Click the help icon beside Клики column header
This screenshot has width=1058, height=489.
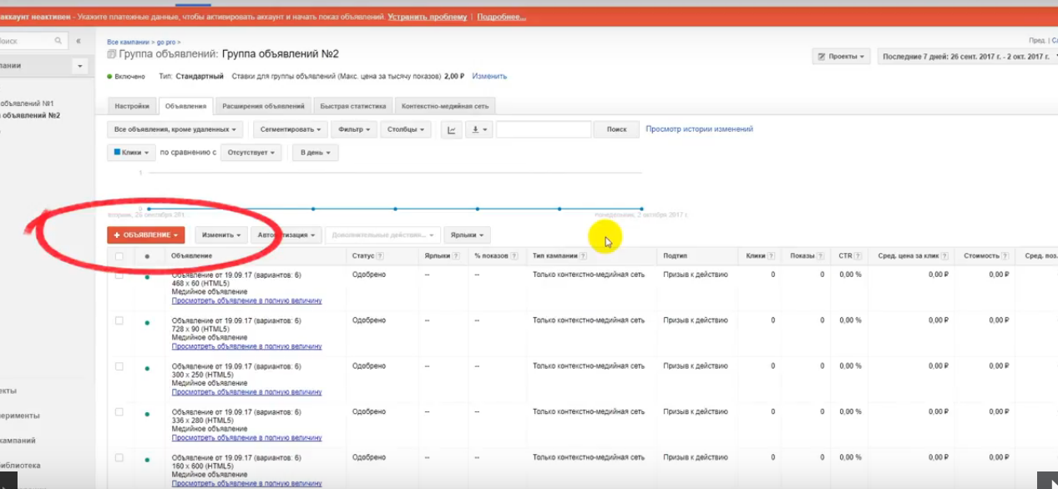point(771,256)
